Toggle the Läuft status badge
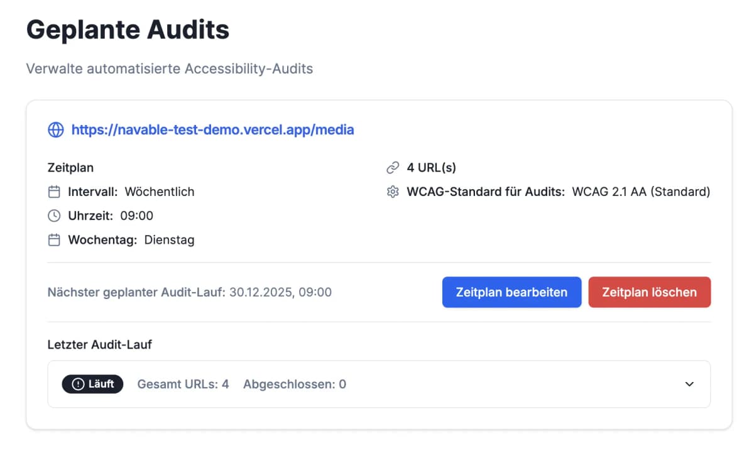 click(92, 384)
